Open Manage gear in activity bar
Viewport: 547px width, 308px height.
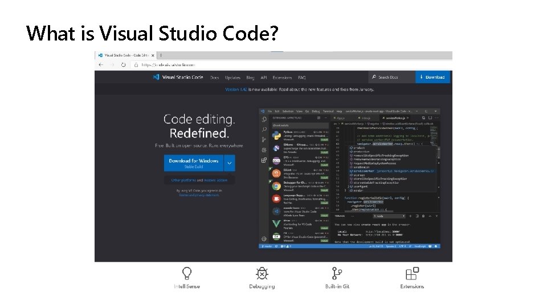tap(264, 239)
